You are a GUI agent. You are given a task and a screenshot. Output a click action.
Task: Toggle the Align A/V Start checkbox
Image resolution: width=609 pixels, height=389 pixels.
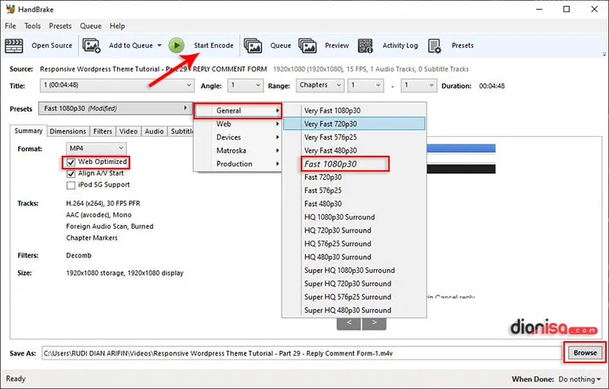pyautogui.click(x=71, y=173)
